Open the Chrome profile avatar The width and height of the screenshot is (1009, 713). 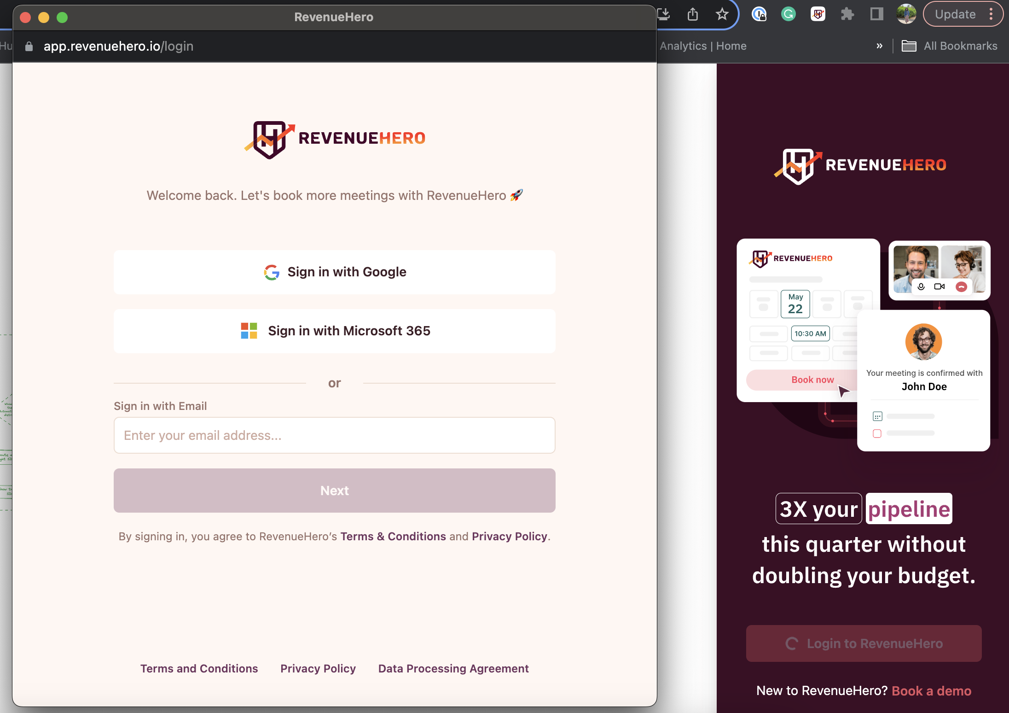[x=906, y=14]
